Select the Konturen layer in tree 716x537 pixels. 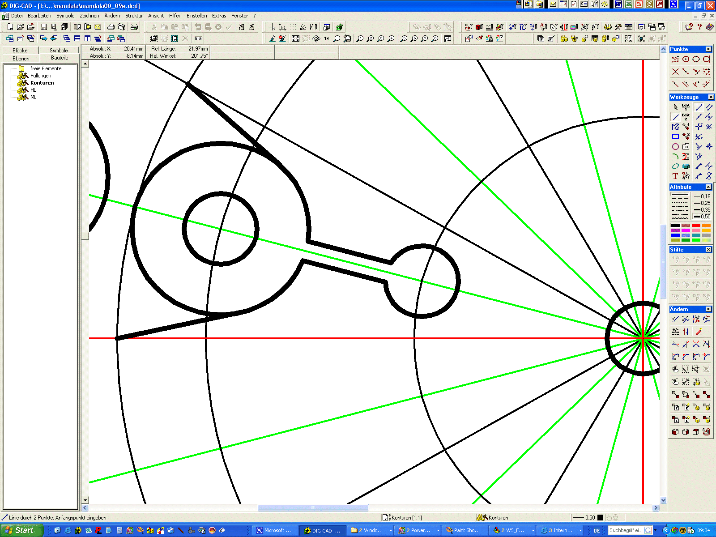pos(42,83)
